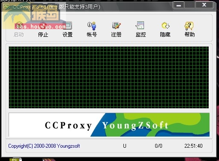Open the 帮助 (Help) lightbulb icon
The height and width of the screenshot is (161, 219).
(189, 26)
